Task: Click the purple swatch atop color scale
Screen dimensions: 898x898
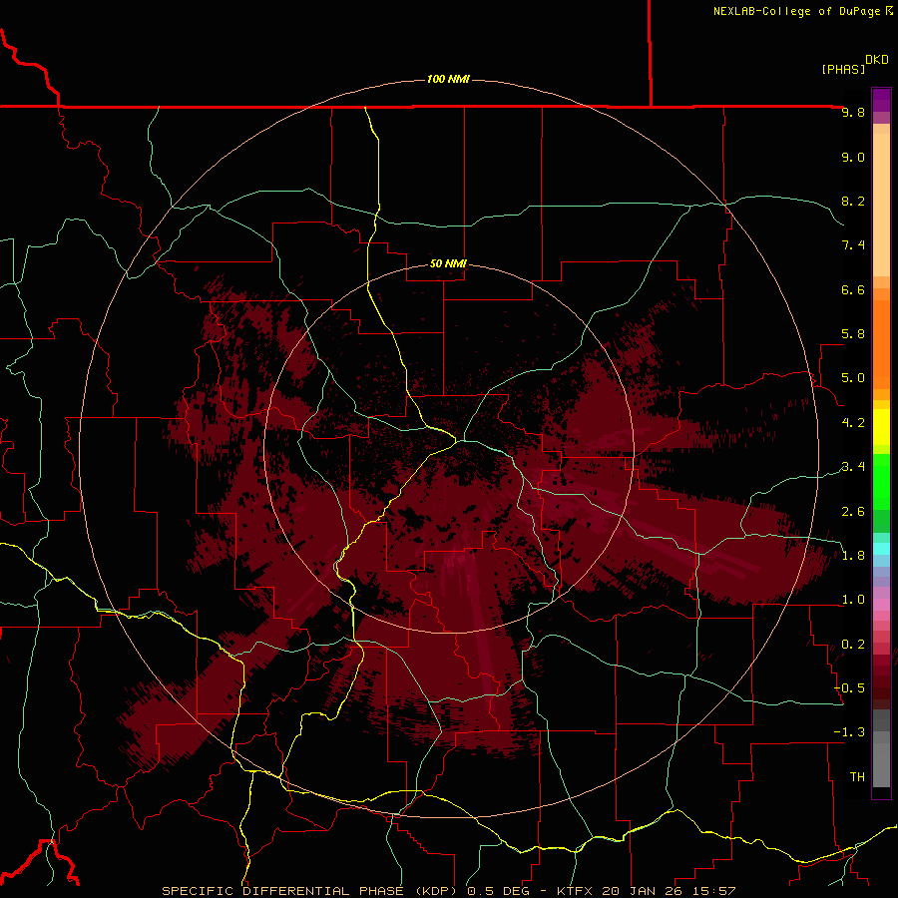Action: coord(881,100)
